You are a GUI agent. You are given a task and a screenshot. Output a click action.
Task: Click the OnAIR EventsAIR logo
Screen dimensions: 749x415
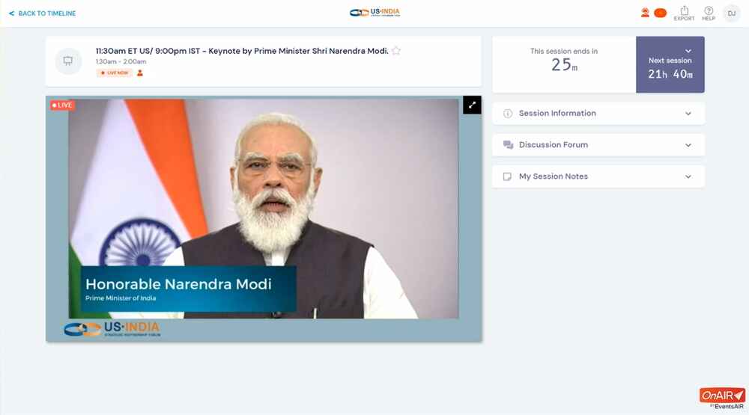pyautogui.click(x=722, y=399)
